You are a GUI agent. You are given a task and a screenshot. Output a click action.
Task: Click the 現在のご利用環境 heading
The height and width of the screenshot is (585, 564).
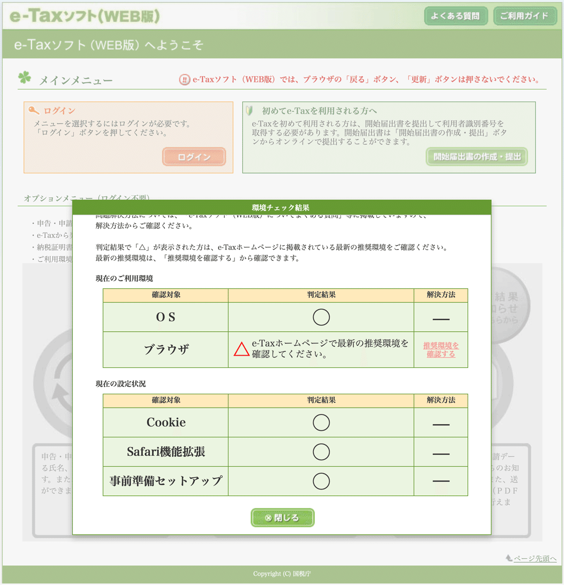coord(124,278)
